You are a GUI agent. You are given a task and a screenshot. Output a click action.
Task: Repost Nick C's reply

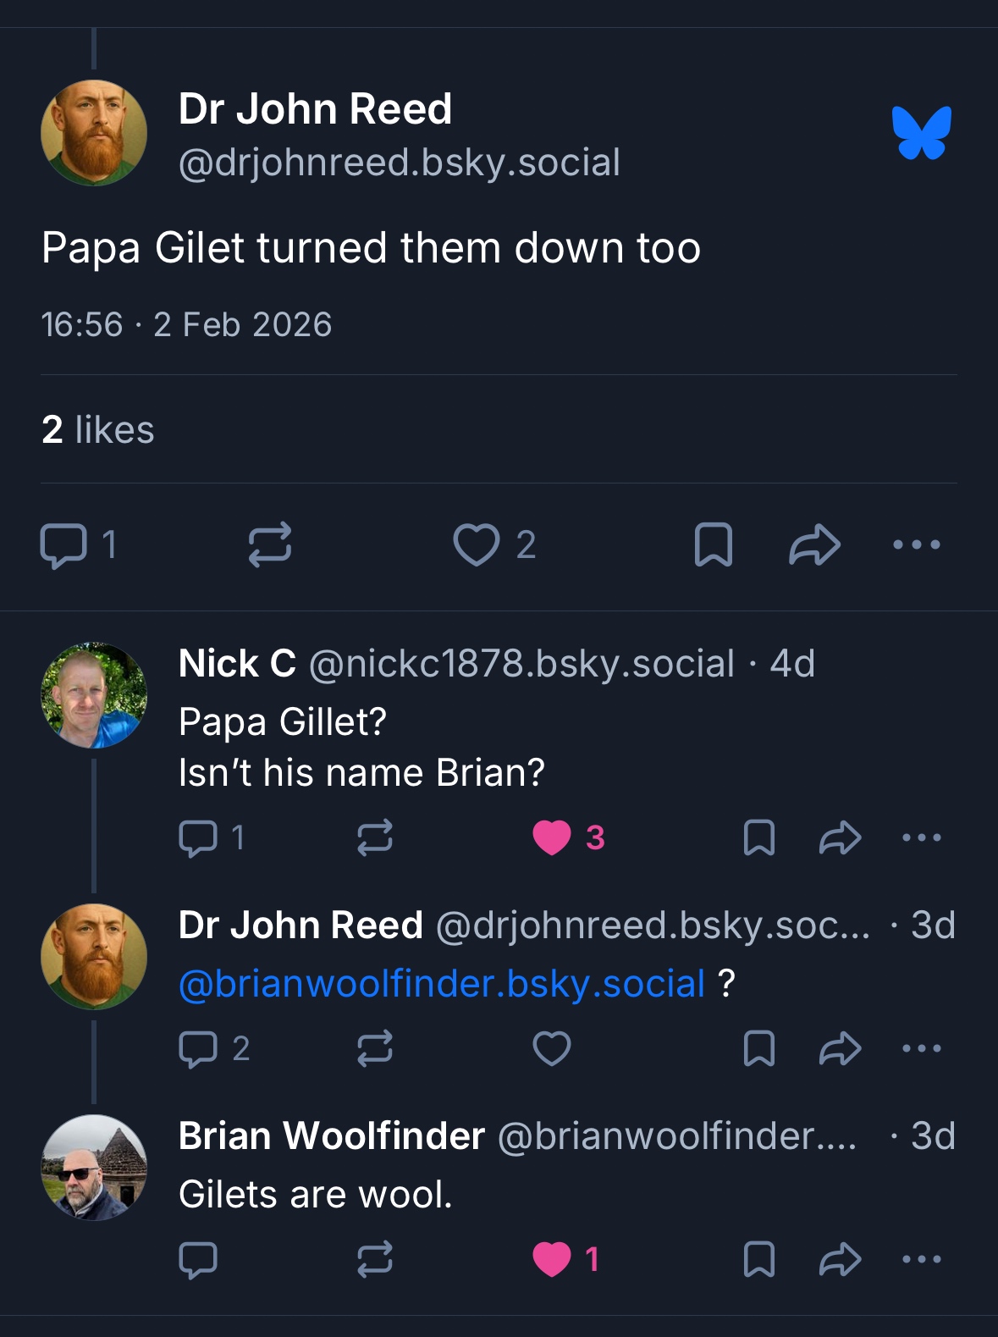click(x=375, y=837)
